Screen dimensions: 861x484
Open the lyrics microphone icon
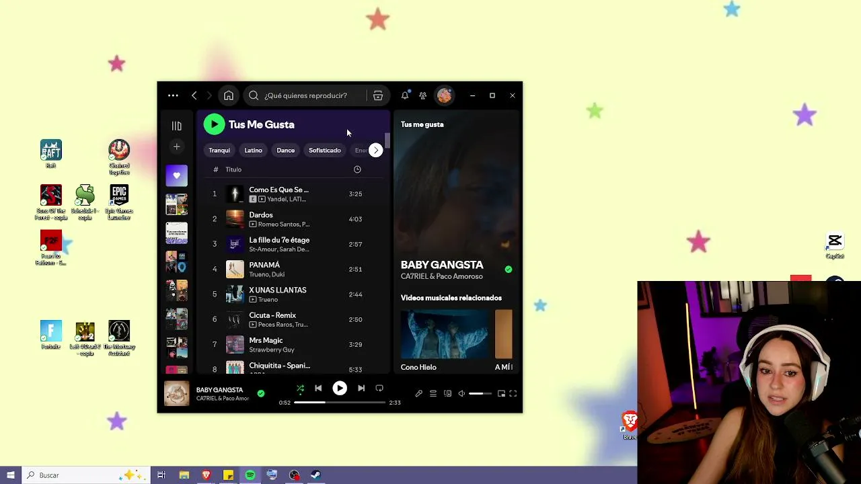(418, 394)
